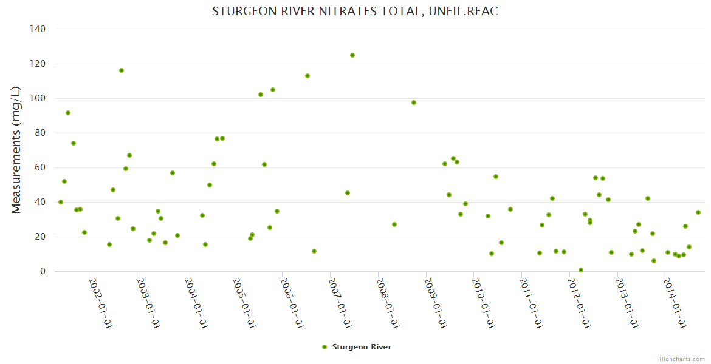
Task: Select the isolated 97 mg/L point in 2008
Action: click(414, 103)
